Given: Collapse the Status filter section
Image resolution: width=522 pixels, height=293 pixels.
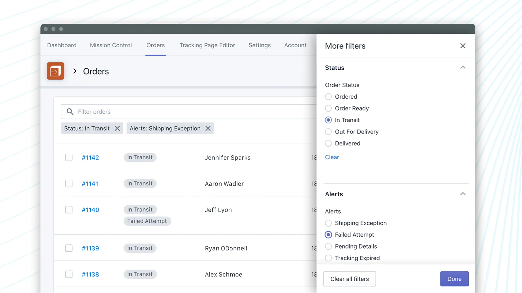Looking at the screenshot, I should 463,68.
